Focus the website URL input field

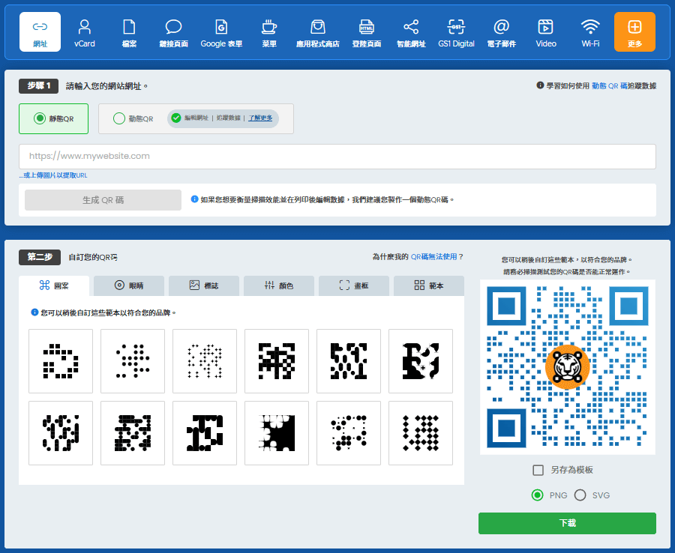pos(337,157)
